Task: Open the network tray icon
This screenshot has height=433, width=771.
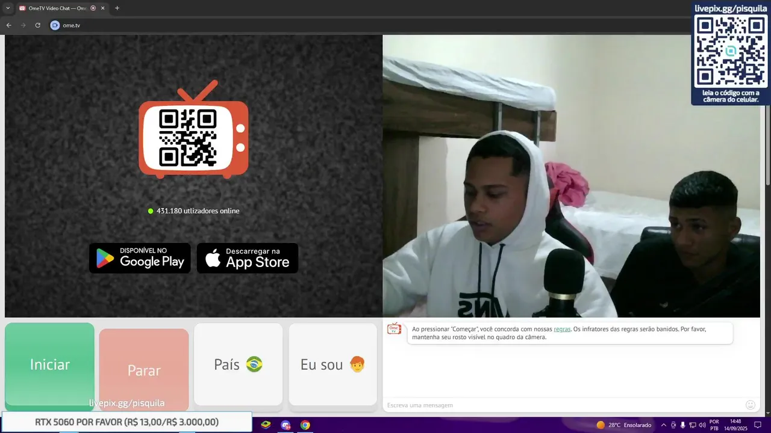Action: pyautogui.click(x=692, y=425)
